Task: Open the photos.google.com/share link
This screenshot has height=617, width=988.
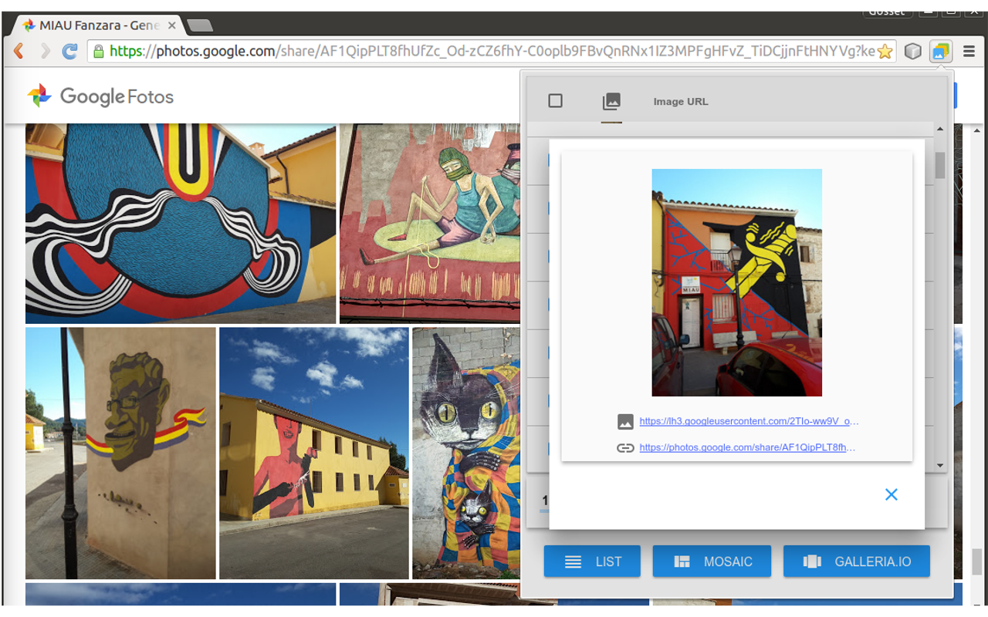Action: click(747, 447)
